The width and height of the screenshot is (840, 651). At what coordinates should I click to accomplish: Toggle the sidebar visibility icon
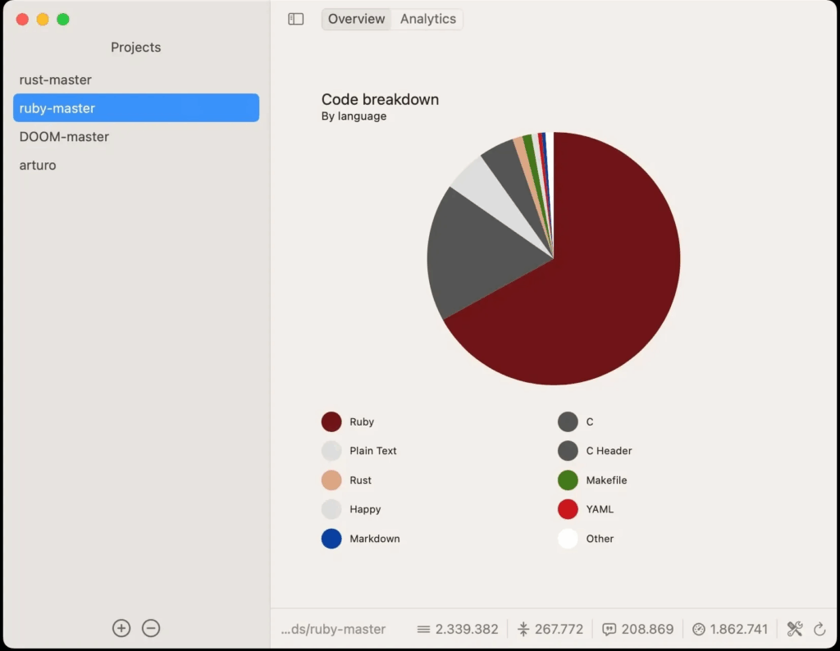295,20
